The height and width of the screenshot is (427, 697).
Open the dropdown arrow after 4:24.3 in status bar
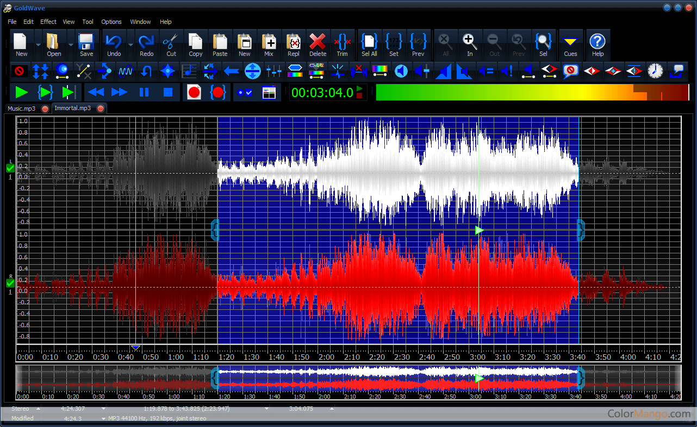(103, 418)
